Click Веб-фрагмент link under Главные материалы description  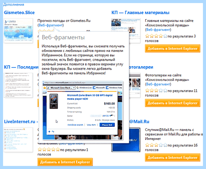tap(158, 29)
